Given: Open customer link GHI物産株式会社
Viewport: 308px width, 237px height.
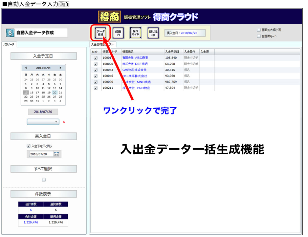Looking at the screenshot, I should pyautogui.click(x=134, y=70).
